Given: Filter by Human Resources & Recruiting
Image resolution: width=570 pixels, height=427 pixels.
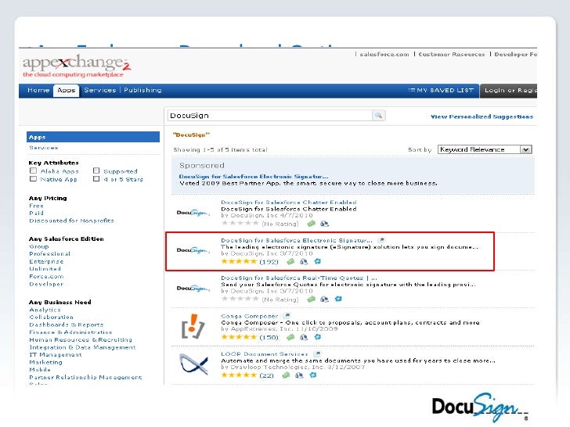Looking at the screenshot, I should [81, 340].
